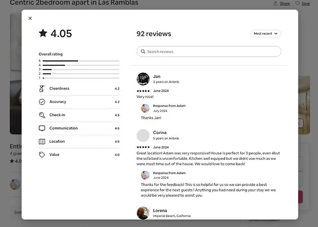Click the Value rating label
Viewport: 318px width, 227px height.
pyautogui.click(x=54, y=155)
